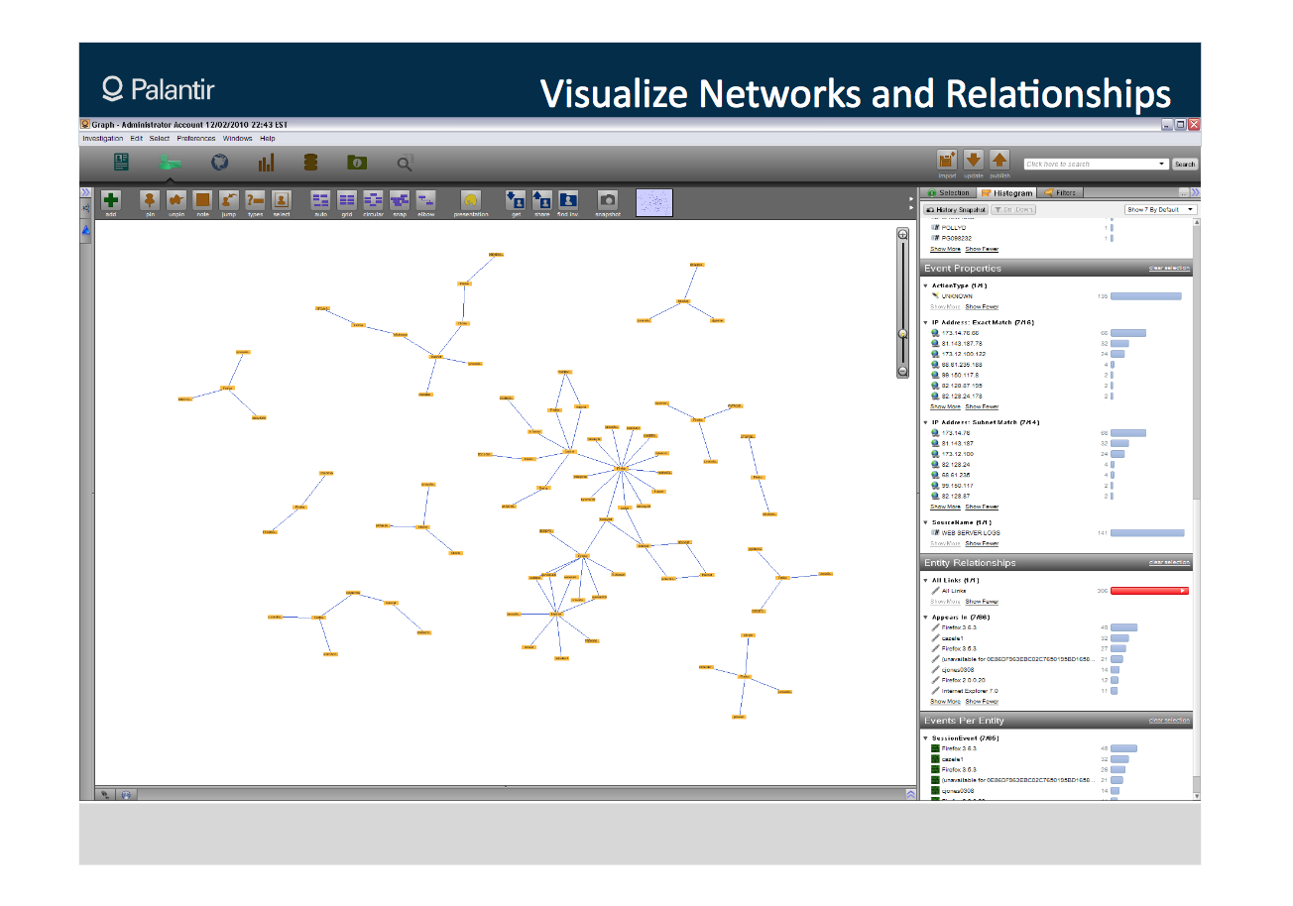Image resolution: width=1293 pixels, height=906 pixels.
Task: Collapse IP Address: Exact Match group
Action: click(926, 322)
